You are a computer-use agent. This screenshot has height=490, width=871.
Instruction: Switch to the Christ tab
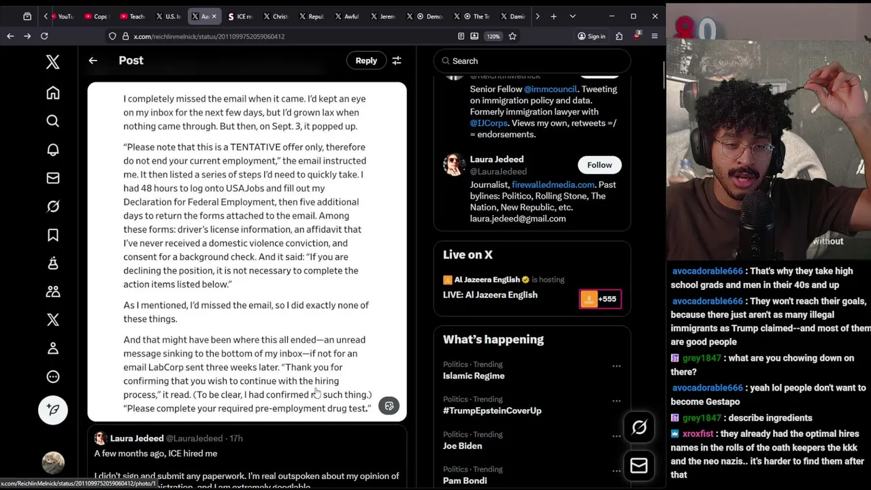[x=277, y=16]
